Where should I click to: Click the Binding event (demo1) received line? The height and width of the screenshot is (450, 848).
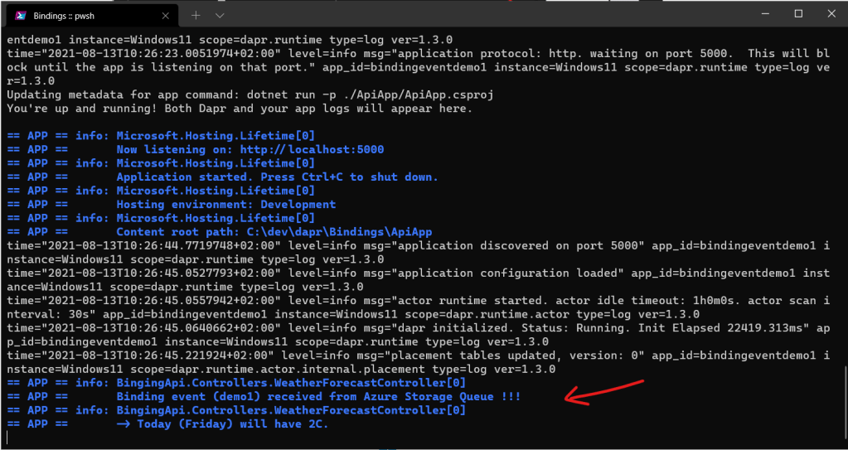(318, 397)
